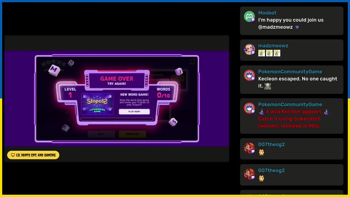This screenshot has width=350, height=197.
Task: Click the monitor icon in the channel badge
Action: pos(13,155)
